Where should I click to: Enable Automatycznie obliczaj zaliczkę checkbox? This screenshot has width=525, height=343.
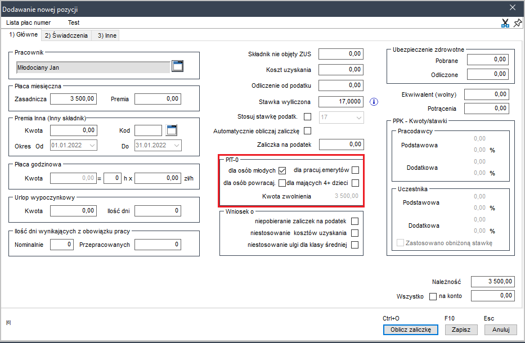tap(307, 130)
